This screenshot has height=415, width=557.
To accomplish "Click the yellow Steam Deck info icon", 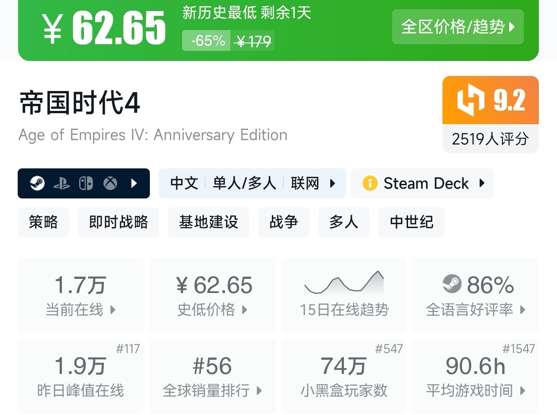I will (370, 183).
